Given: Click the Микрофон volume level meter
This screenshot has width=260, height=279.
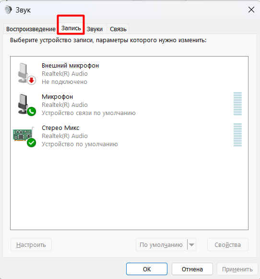Looking at the screenshot, I should pyautogui.click(x=237, y=104).
